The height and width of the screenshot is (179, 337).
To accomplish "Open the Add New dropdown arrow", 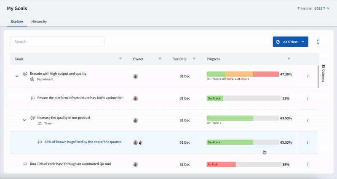I will [303, 42].
